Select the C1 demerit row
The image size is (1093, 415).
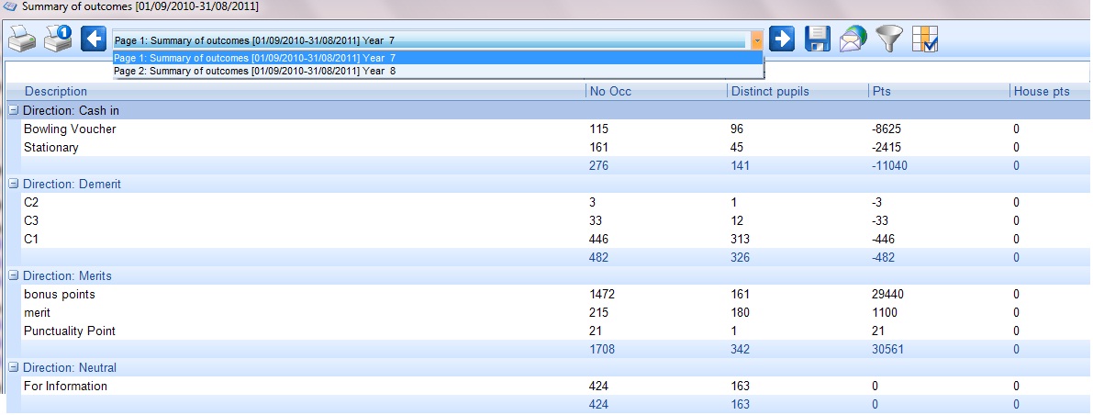click(x=555, y=240)
